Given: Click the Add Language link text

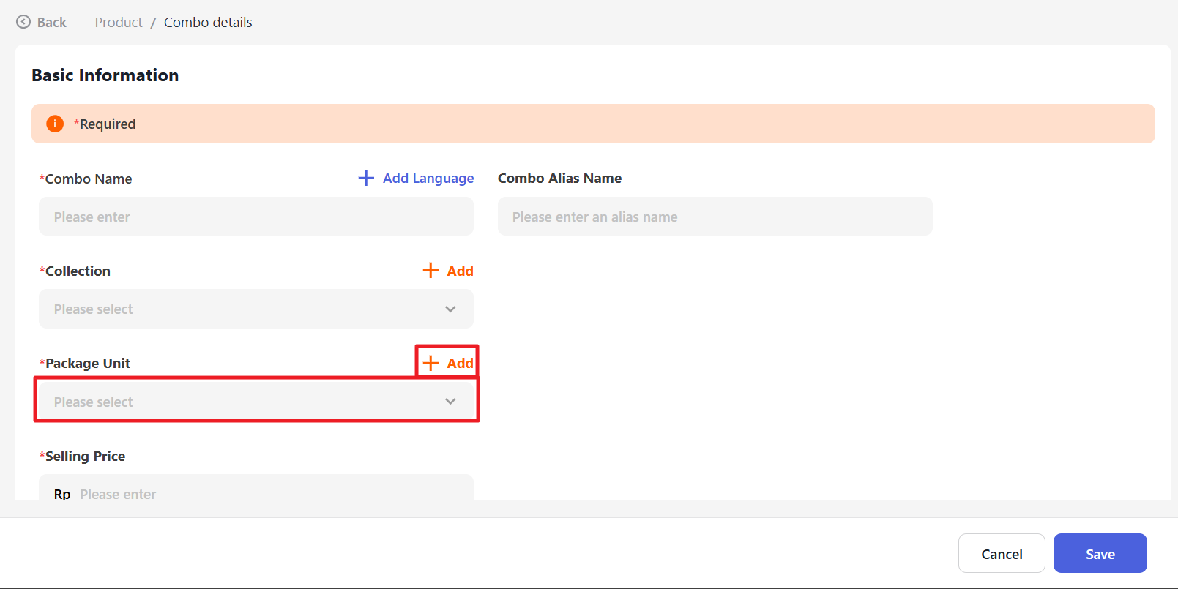Looking at the screenshot, I should (428, 178).
